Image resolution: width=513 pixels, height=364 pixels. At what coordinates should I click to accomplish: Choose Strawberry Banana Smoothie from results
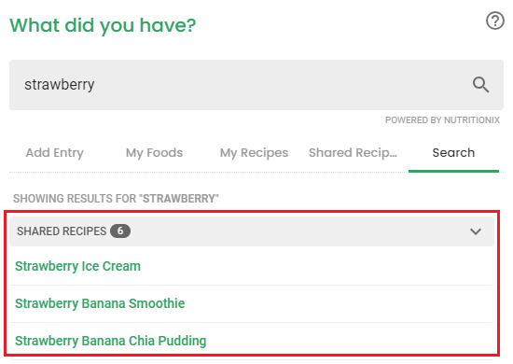click(x=100, y=303)
